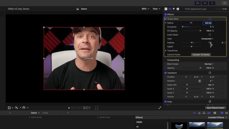Open the Info inspector icon
This screenshot has height=129, width=229.
click(178, 9)
